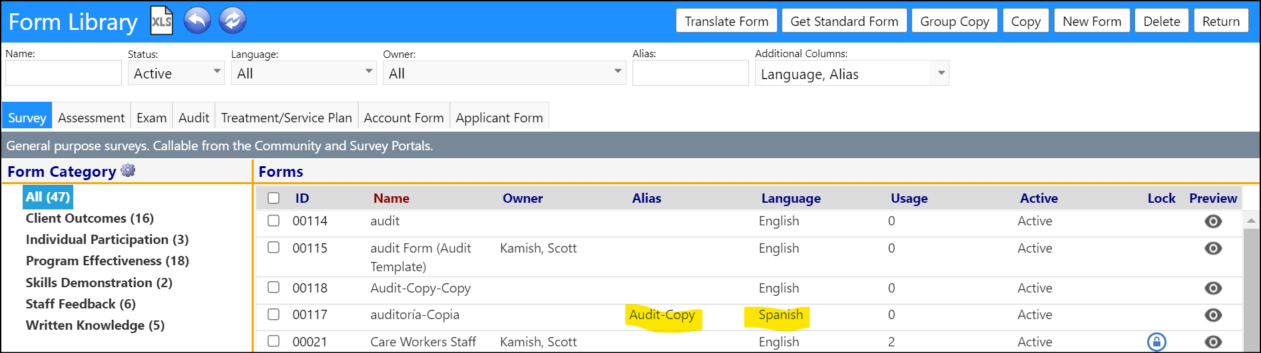Focus the Name filter input field
Viewport: 1261px width, 353px height.
coord(63,73)
